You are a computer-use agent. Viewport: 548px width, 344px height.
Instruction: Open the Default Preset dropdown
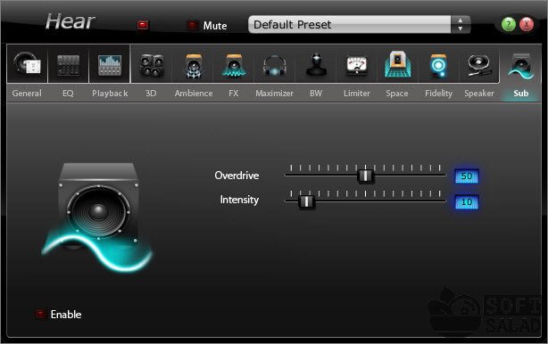(x=350, y=24)
